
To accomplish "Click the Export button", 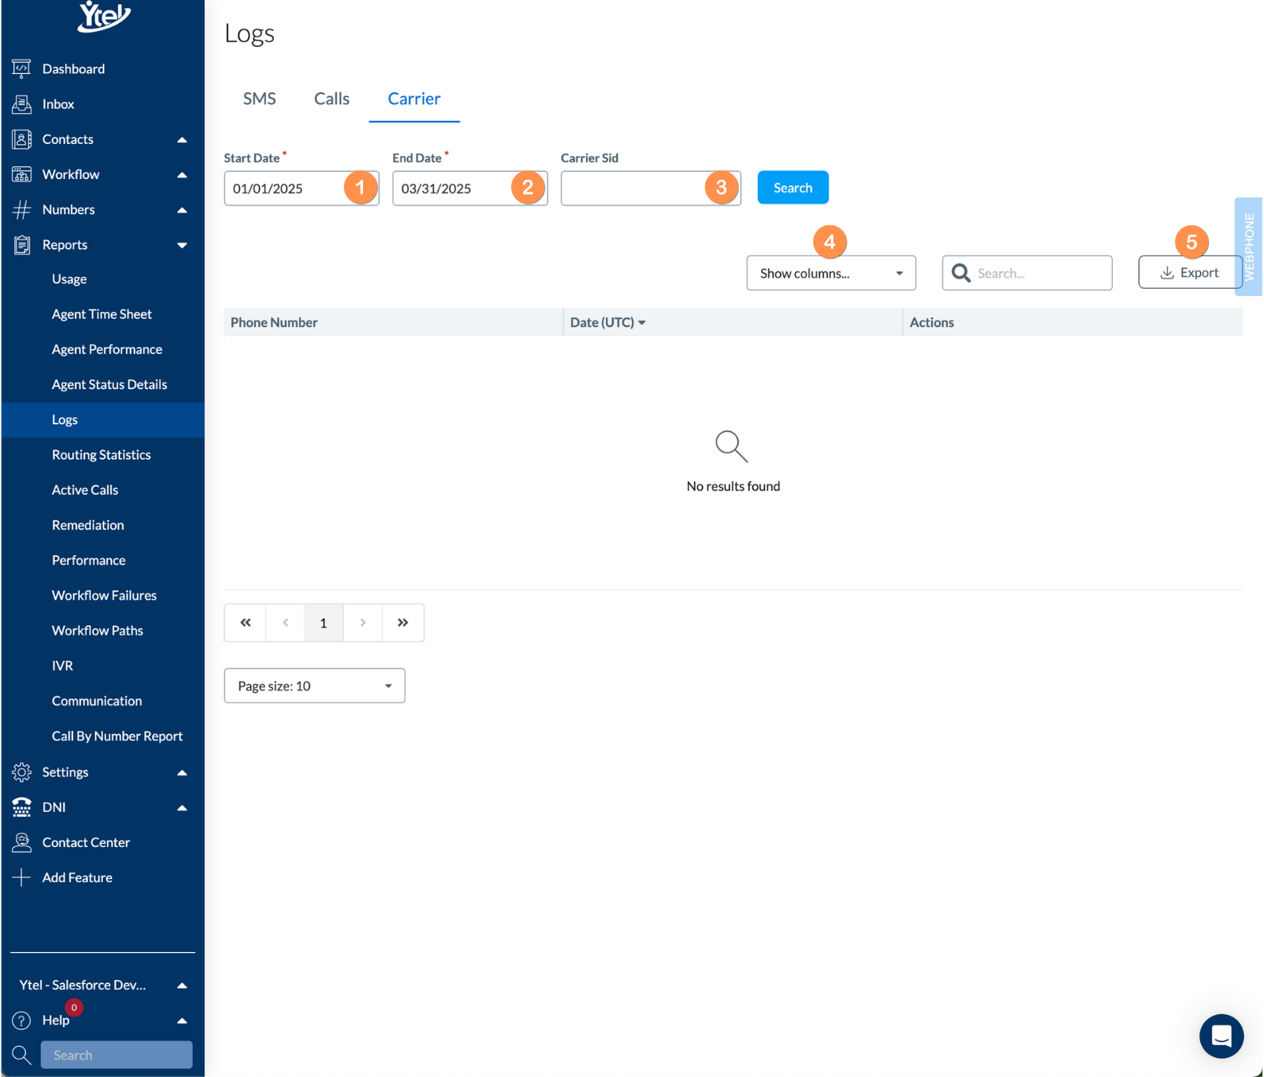I will 1190,272.
